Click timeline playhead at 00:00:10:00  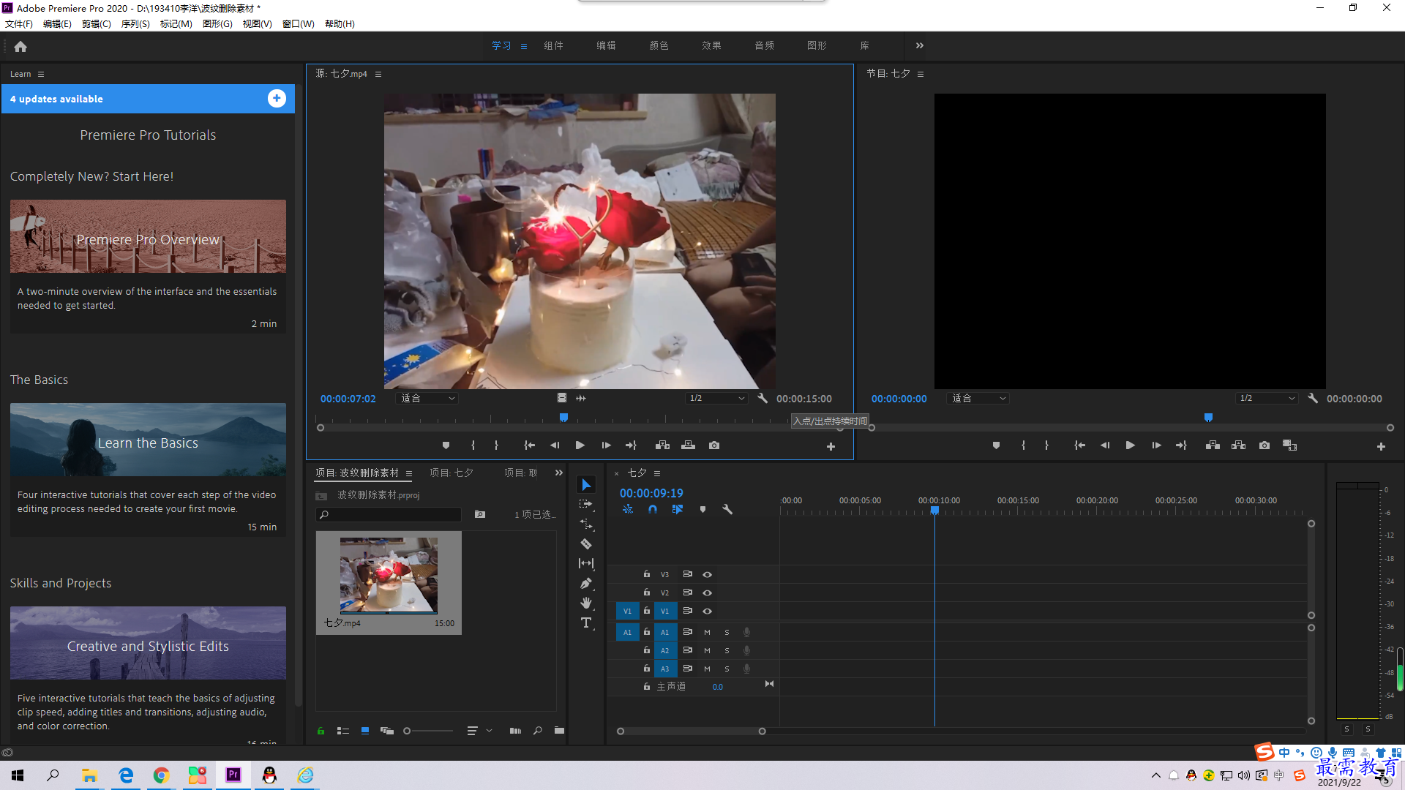(x=934, y=511)
